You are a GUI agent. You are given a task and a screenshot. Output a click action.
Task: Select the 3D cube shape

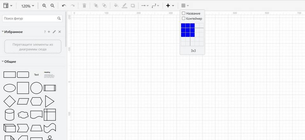(10, 128)
